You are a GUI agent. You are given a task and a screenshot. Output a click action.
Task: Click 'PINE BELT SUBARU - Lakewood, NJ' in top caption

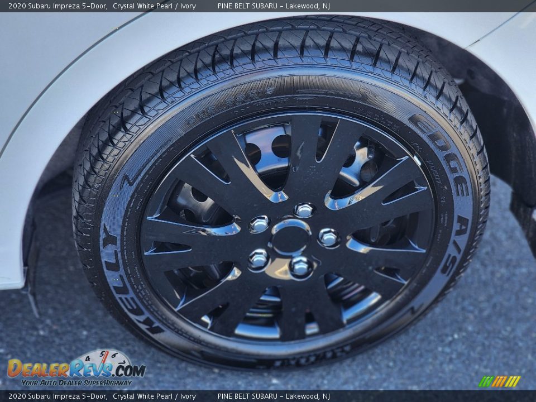point(274,6)
